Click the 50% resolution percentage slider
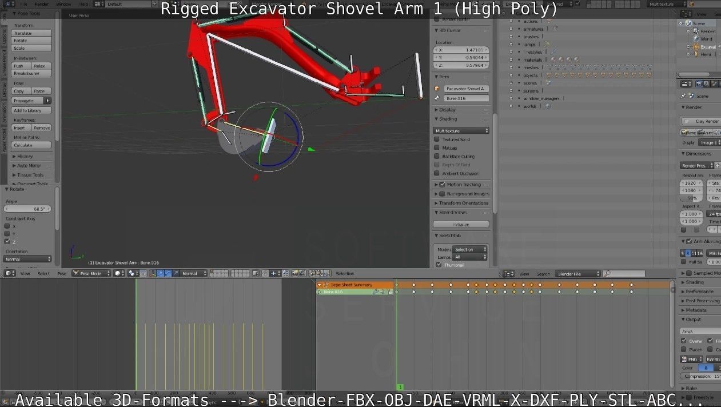 click(x=692, y=198)
